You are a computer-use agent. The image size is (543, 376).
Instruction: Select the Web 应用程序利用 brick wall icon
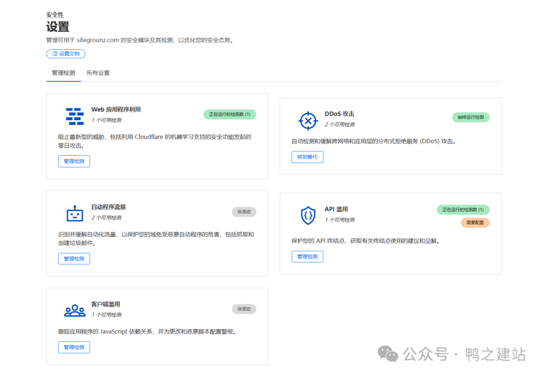(74, 116)
